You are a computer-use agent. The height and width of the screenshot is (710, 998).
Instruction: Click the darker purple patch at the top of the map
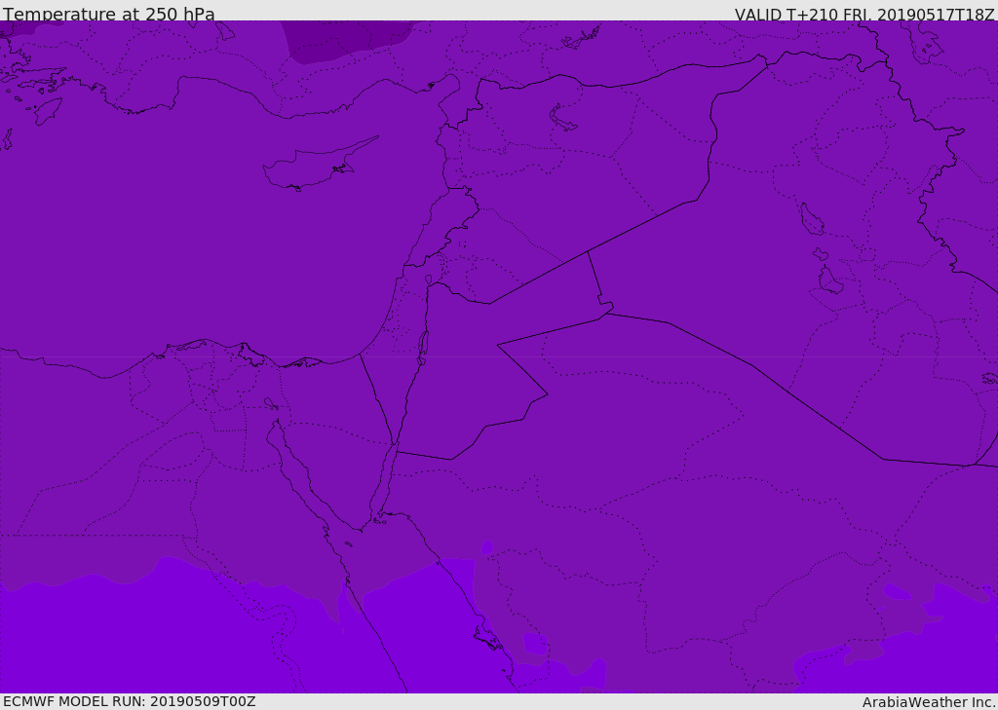(349, 42)
